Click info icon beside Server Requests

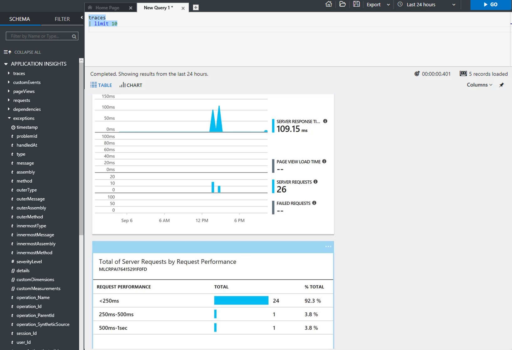click(x=316, y=182)
